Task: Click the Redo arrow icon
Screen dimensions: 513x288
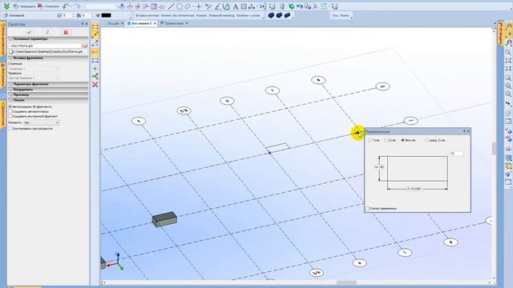Action: pyautogui.click(x=77, y=6)
